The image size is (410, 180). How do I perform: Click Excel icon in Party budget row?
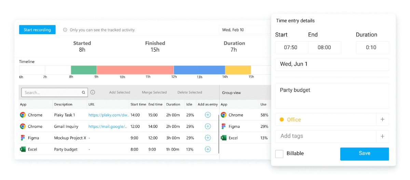[x=23, y=149]
